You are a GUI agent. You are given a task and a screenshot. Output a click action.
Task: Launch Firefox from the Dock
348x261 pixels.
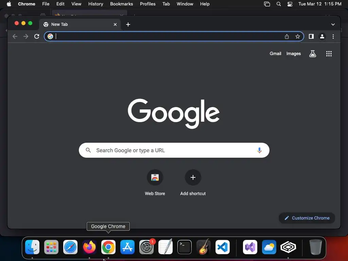pos(89,247)
